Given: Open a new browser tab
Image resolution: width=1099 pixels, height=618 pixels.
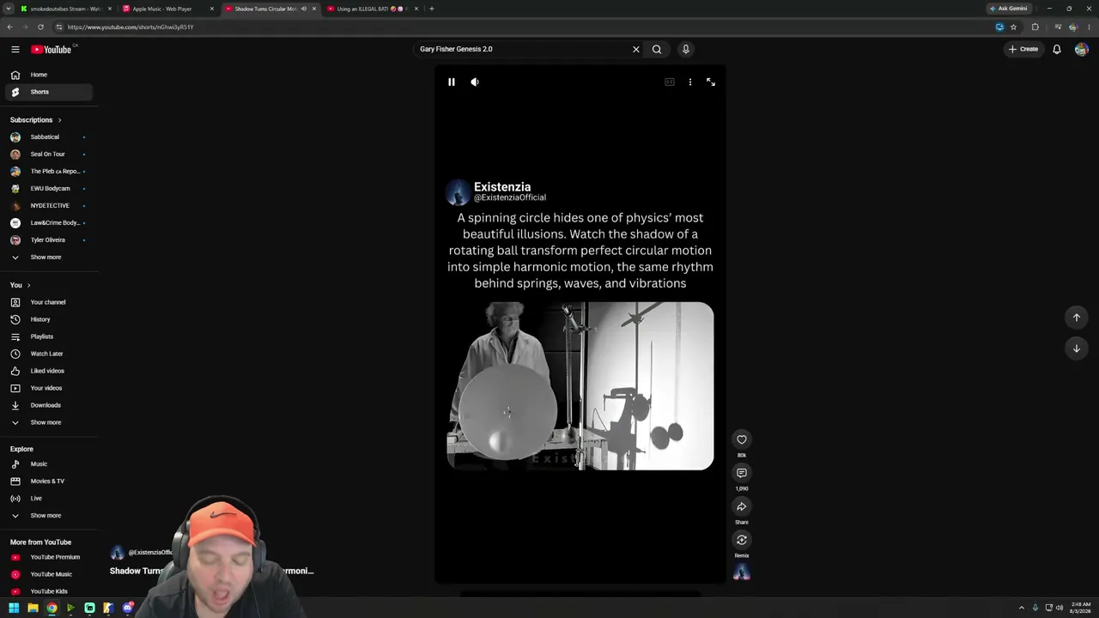Looking at the screenshot, I should 432,9.
